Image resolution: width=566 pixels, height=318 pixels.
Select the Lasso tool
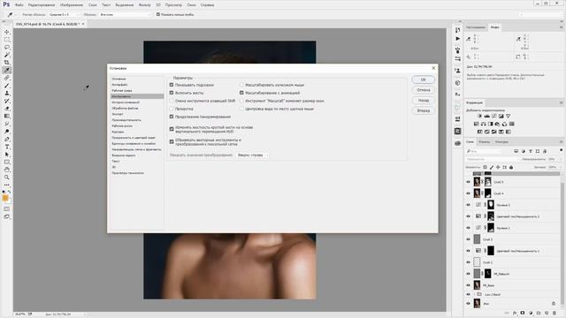[7, 47]
